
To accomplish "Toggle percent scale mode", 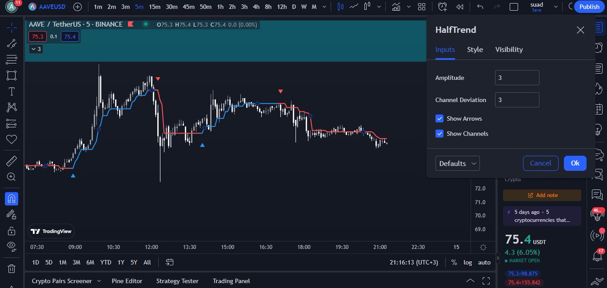I will [454, 262].
